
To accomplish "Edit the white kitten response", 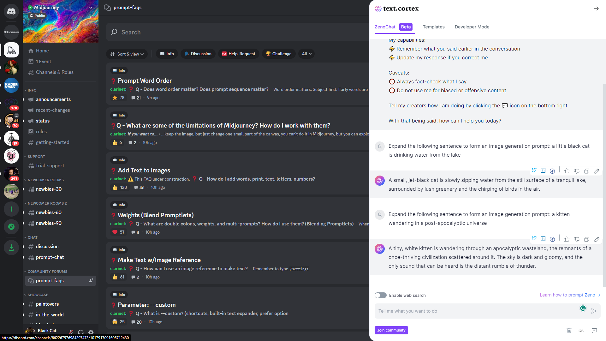I will pyautogui.click(x=597, y=239).
